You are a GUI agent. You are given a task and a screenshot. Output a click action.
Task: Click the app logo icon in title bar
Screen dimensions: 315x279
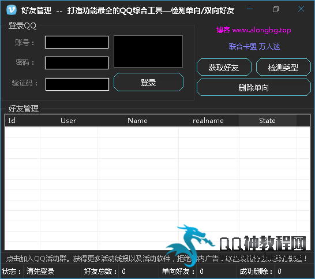coord(12,9)
